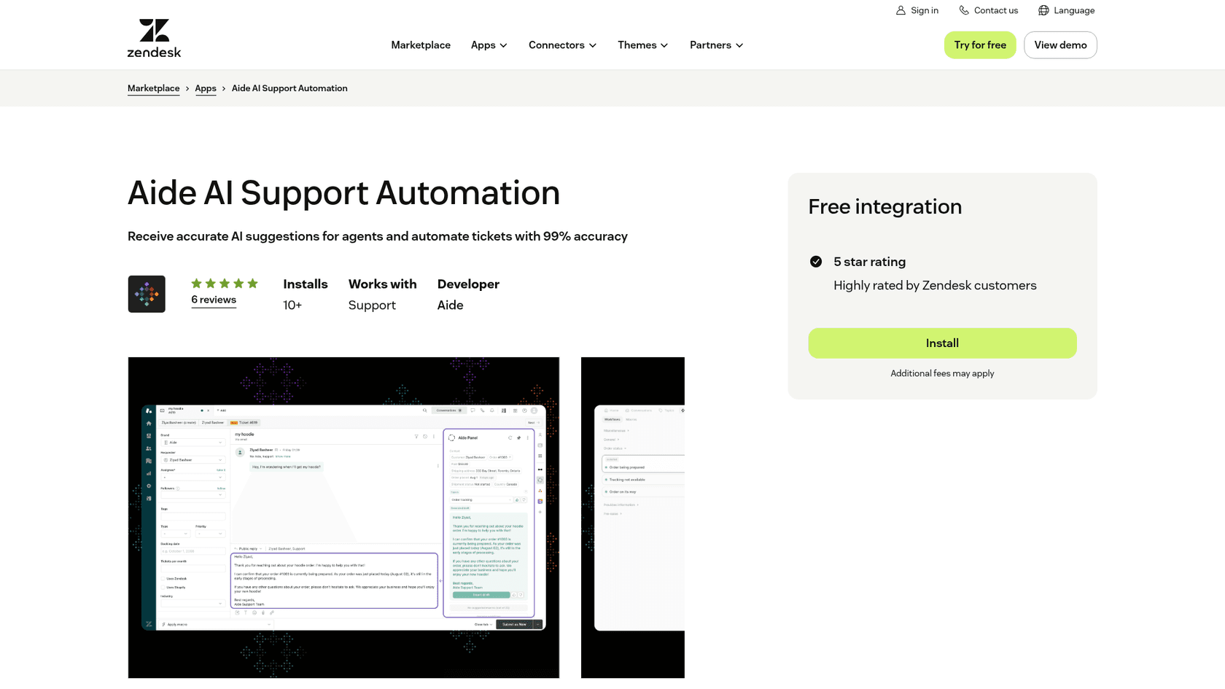
Task: Click the five-star rating icons
Action: pyautogui.click(x=225, y=284)
